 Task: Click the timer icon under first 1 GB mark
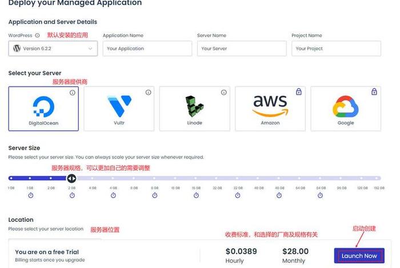click(31, 195)
